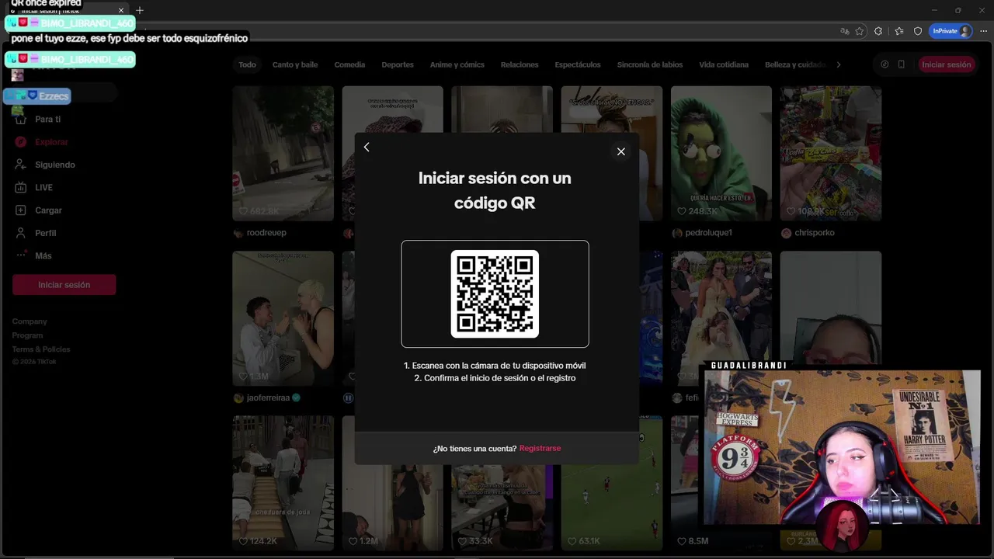Open pedroluque1's green mask video
Viewport: 994px width, 559px height.
coord(721,154)
